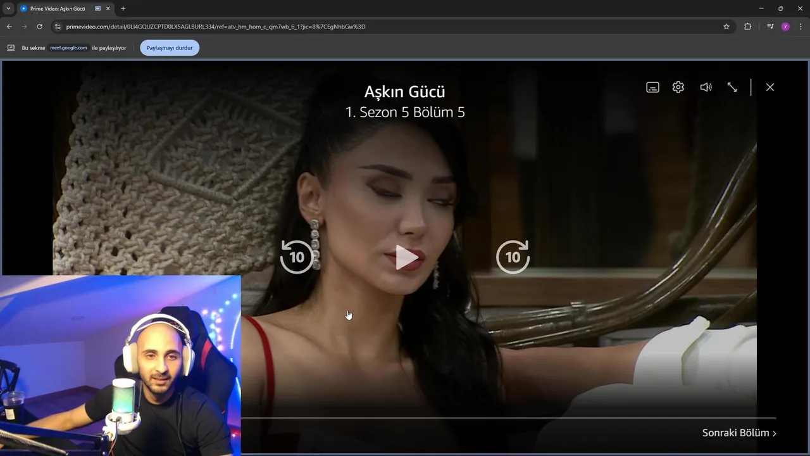Open subtitles and audio options

pos(652,87)
